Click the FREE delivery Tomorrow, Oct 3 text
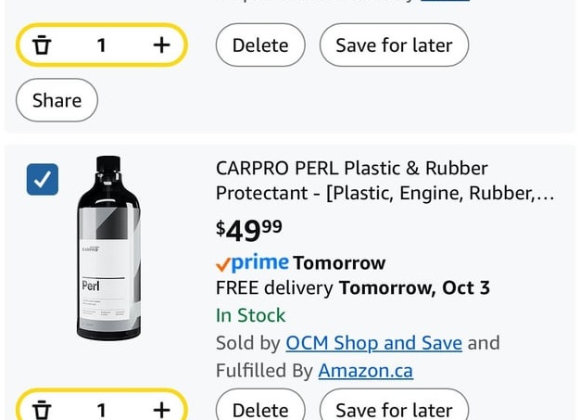Screen dimensions: 580x420 [x=353, y=288]
